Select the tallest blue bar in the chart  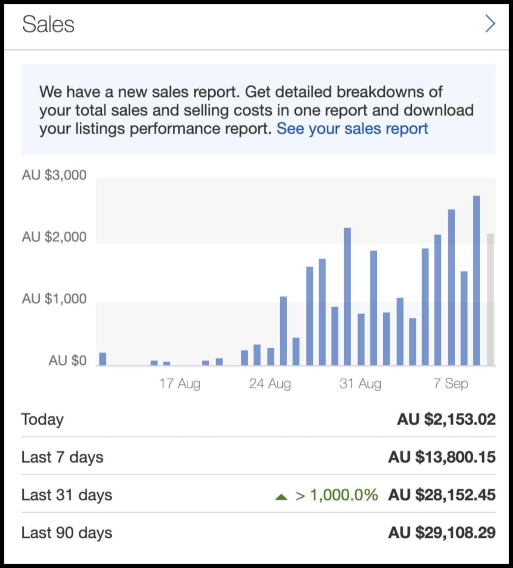pyautogui.click(x=476, y=281)
